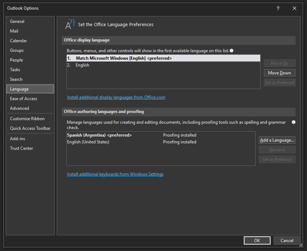Image resolution: width=307 pixels, height=251 pixels.
Task: Select Match Microsoft Windows [English] entry
Action: pyautogui.click(x=163, y=58)
